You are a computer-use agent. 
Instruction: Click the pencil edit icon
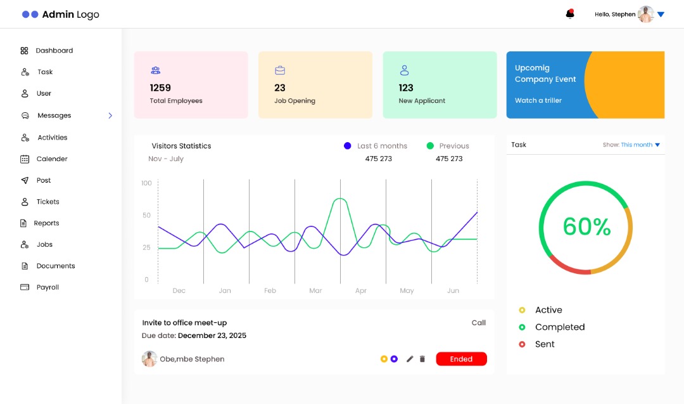coord(410,359)
